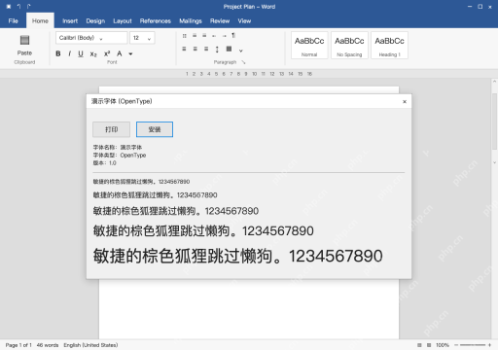Switch to the first view layout icon in status bar
The width and height of the screenshot is (498, 350).
419,345
